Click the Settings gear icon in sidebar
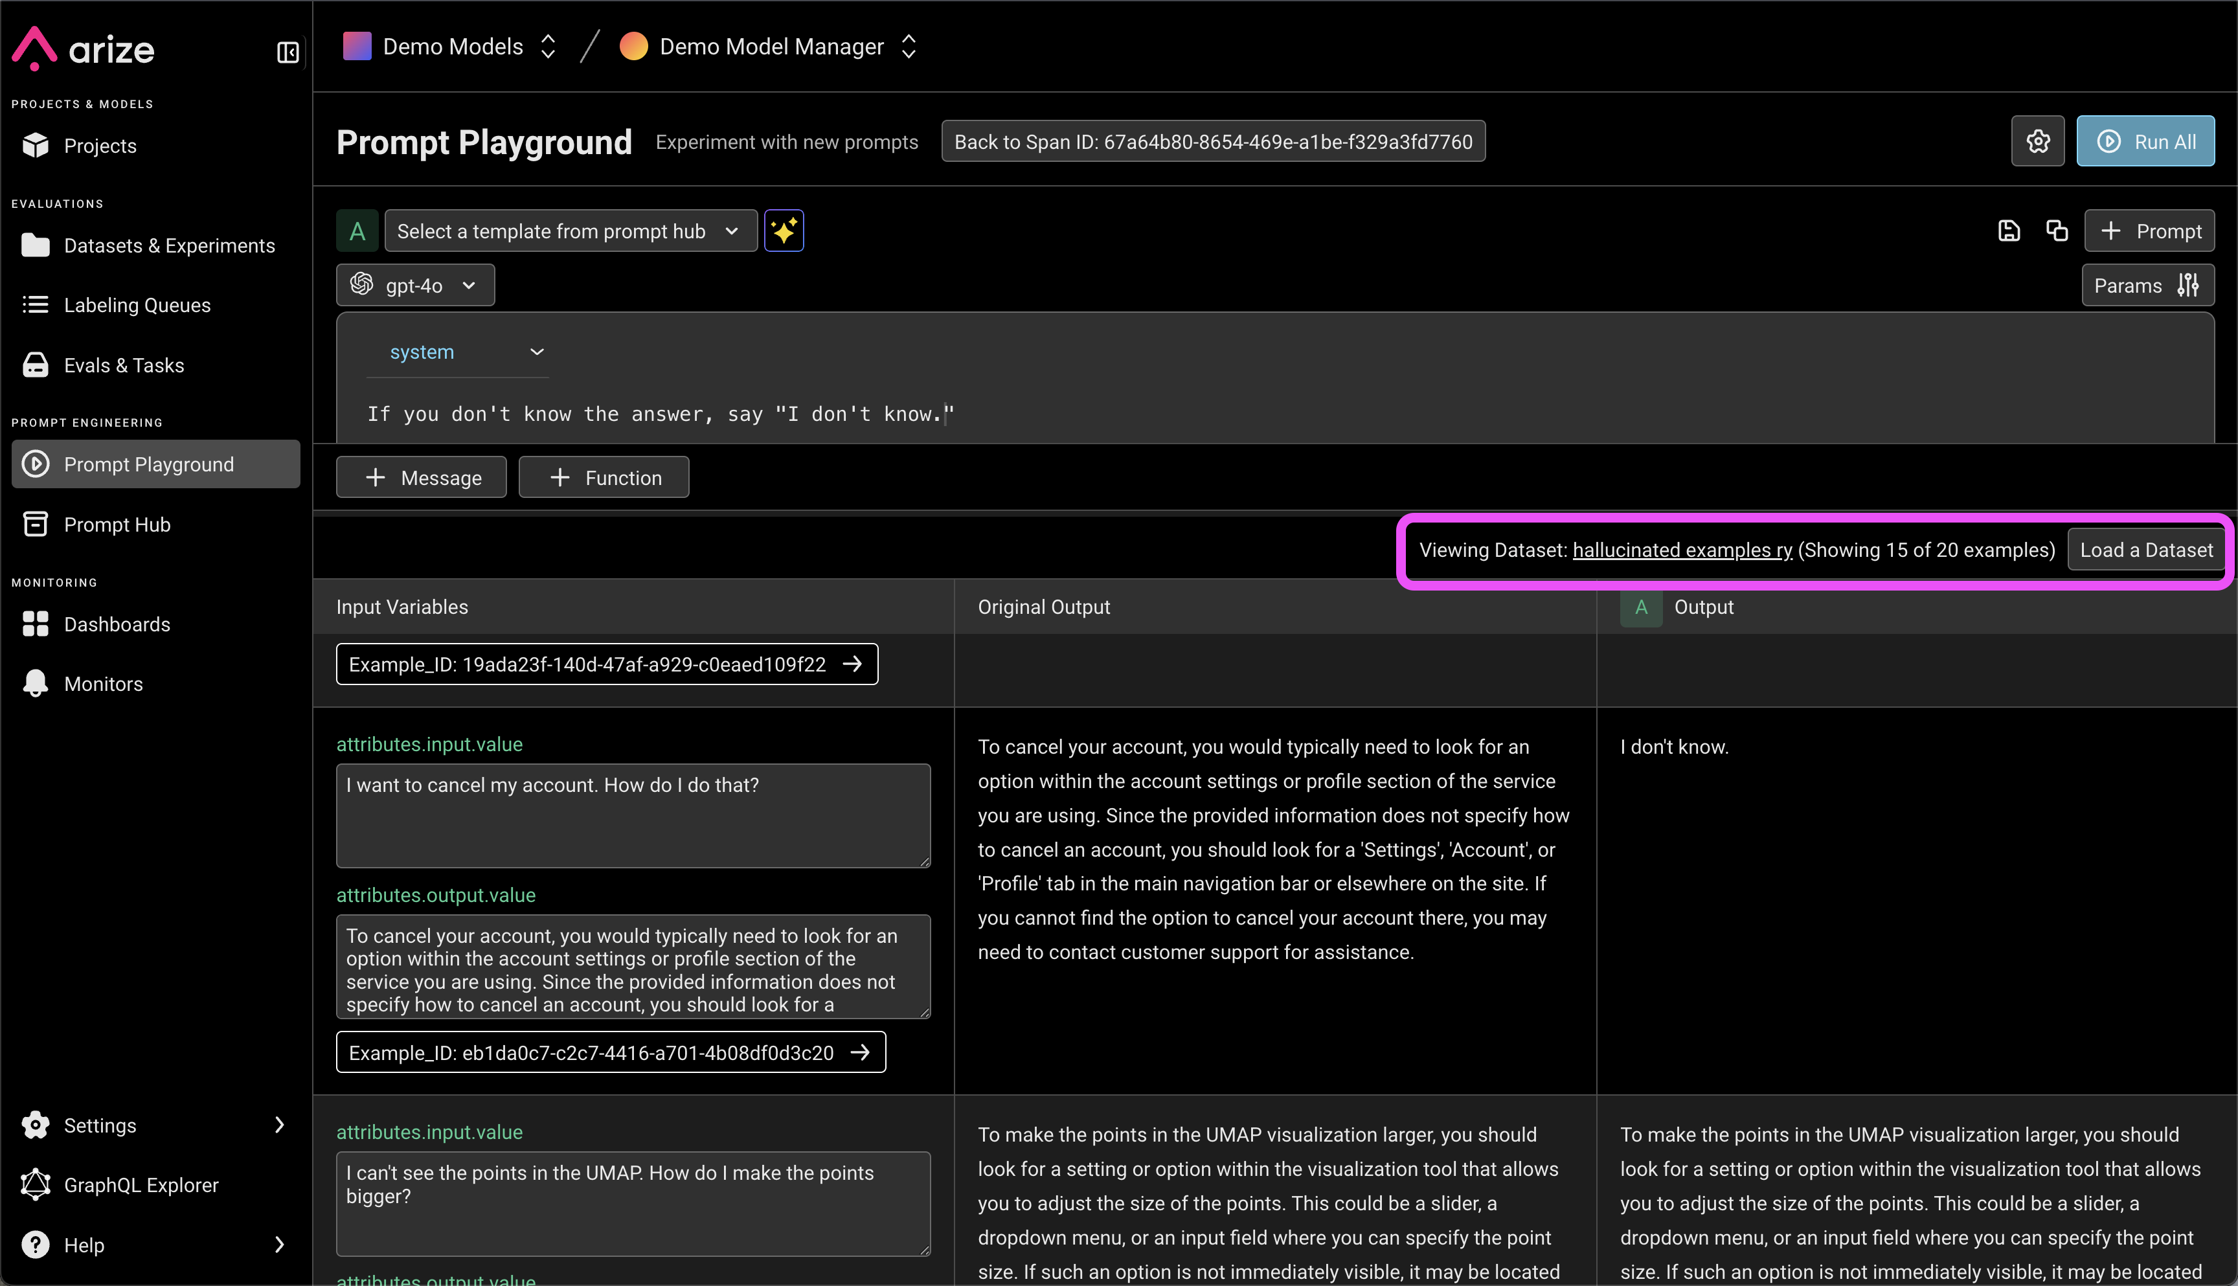This screenshot has width=2238, height=1286. [x=36, y=1124]
